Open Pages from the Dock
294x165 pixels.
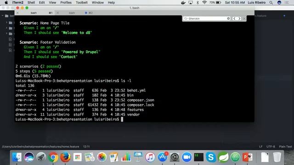coord(114,157)
